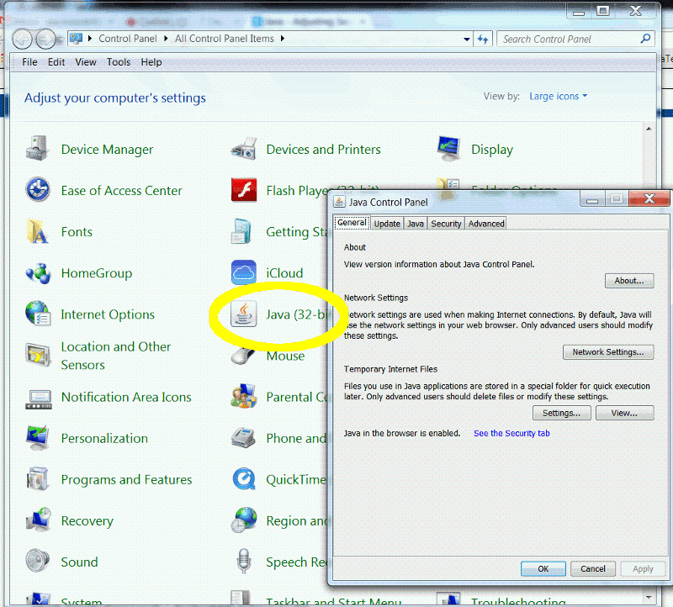Click the Temporary Files Settings... button
This screenshot has height=607, width=673.
(x=561, y=413)
